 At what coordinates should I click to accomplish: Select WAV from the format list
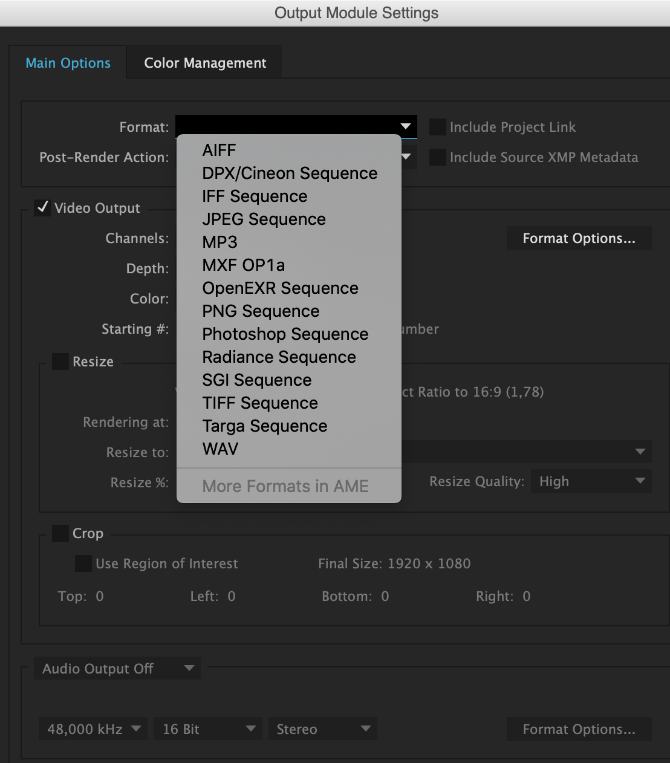[x=220, y=449]
